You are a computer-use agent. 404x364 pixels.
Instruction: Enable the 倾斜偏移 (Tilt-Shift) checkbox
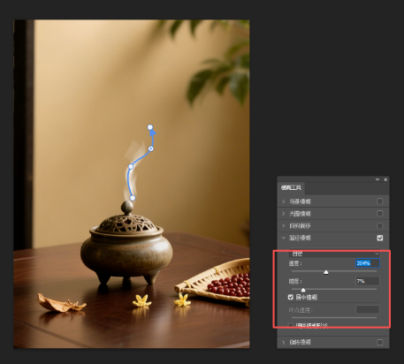[380, 226]
